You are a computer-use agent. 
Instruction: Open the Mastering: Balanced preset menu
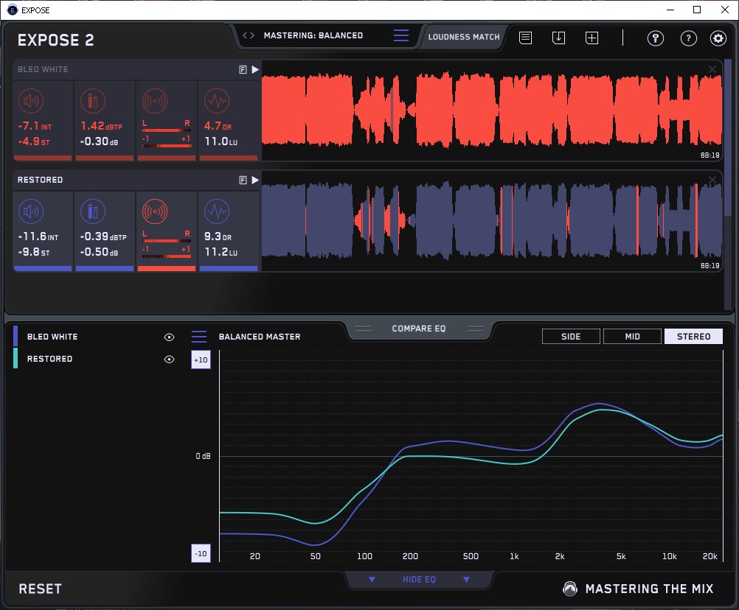(313, 35)
